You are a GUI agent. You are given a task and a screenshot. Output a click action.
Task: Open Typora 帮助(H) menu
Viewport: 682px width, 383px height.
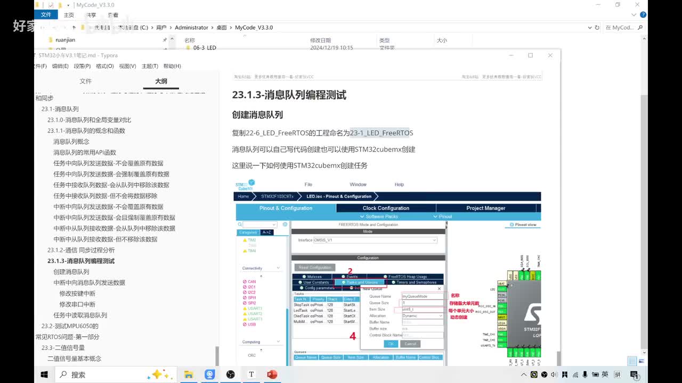tap(172, 66)
